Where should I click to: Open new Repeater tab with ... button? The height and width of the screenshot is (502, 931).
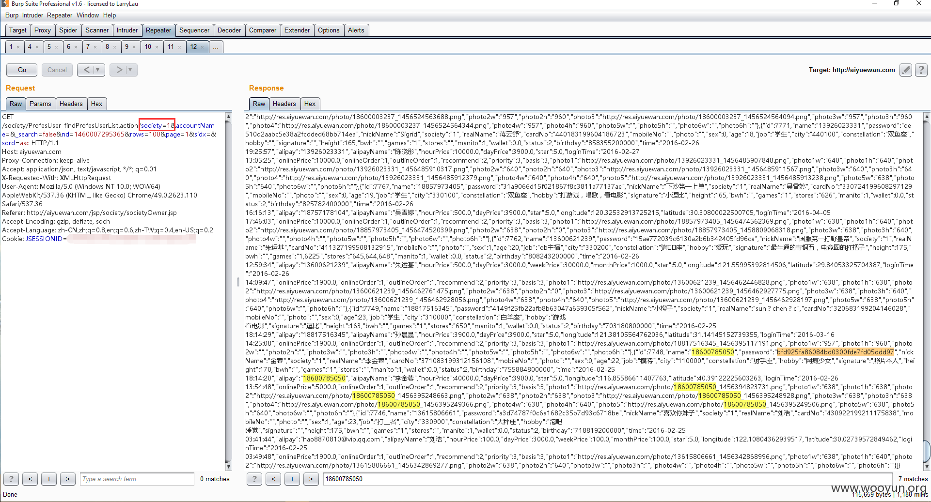pos(216,47)
